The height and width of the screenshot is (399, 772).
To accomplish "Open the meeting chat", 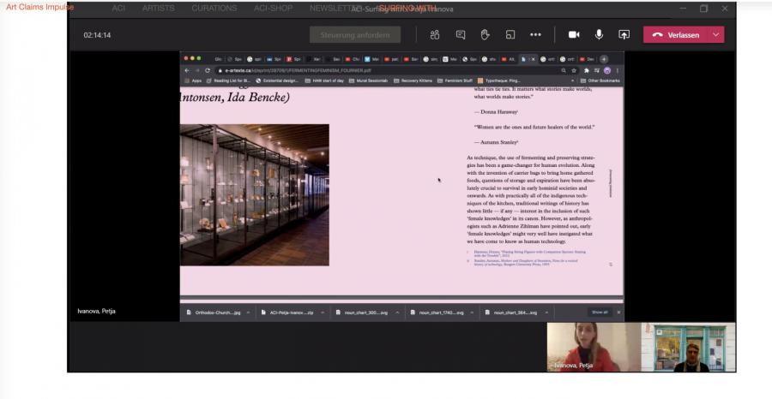I will [461, 35].
